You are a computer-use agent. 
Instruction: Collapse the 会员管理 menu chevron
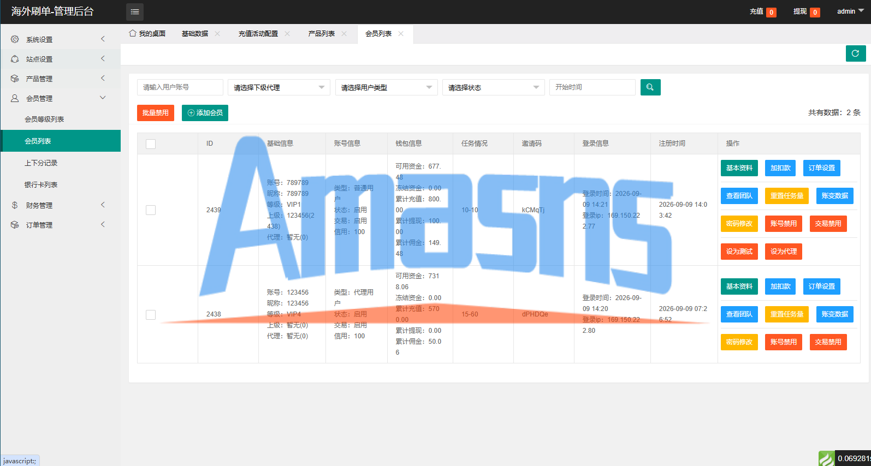pyautogui.click(x=103, y=98)
